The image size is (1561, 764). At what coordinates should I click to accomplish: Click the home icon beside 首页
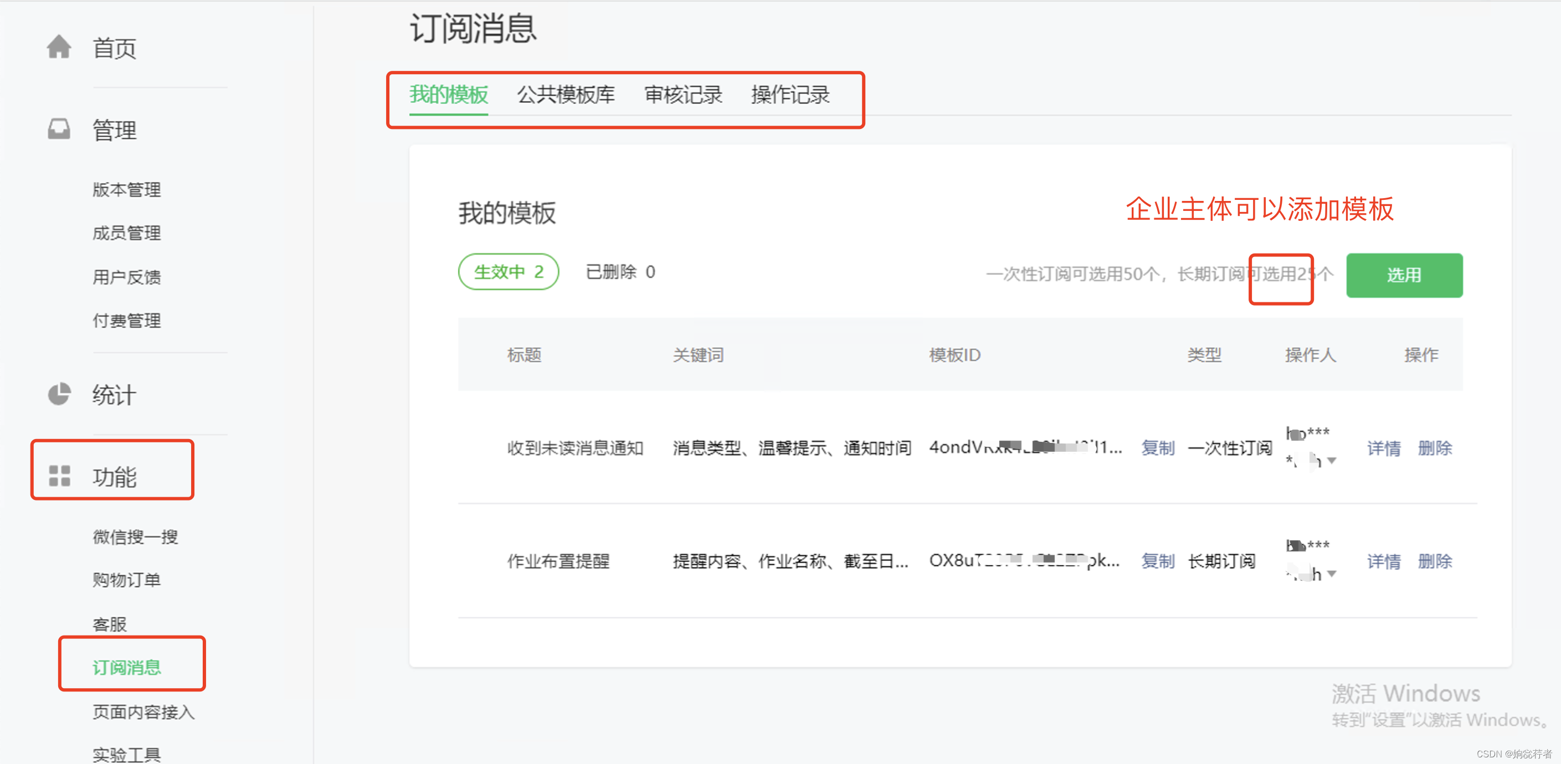tap(59, 47)
